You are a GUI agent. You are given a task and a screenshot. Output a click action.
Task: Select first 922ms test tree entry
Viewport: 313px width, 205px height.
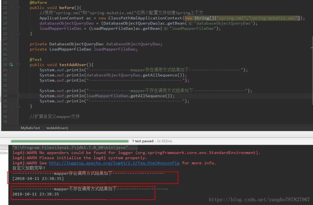coord(4,148)
